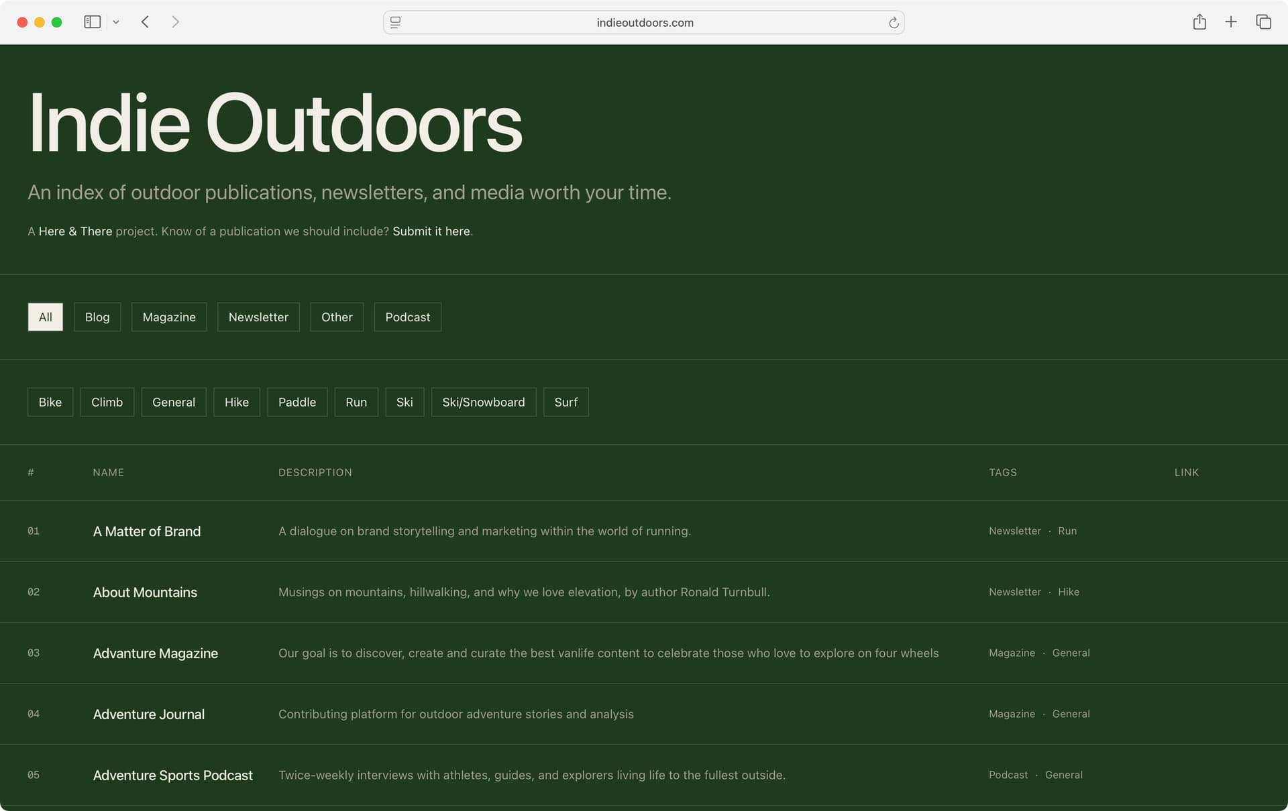
Task: Show the tab overview
Action: pos(1263,21)
